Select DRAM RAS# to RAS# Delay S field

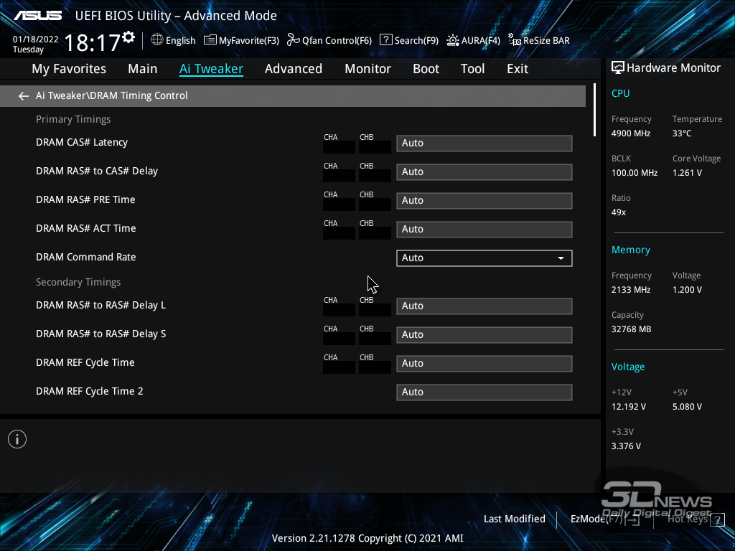click(484, 334)
